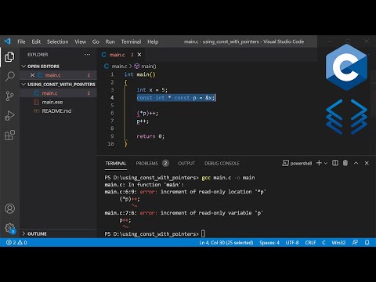Close the main.c editor tab
Viewport: 376px width, 282px height.
(x=139, y=55)
